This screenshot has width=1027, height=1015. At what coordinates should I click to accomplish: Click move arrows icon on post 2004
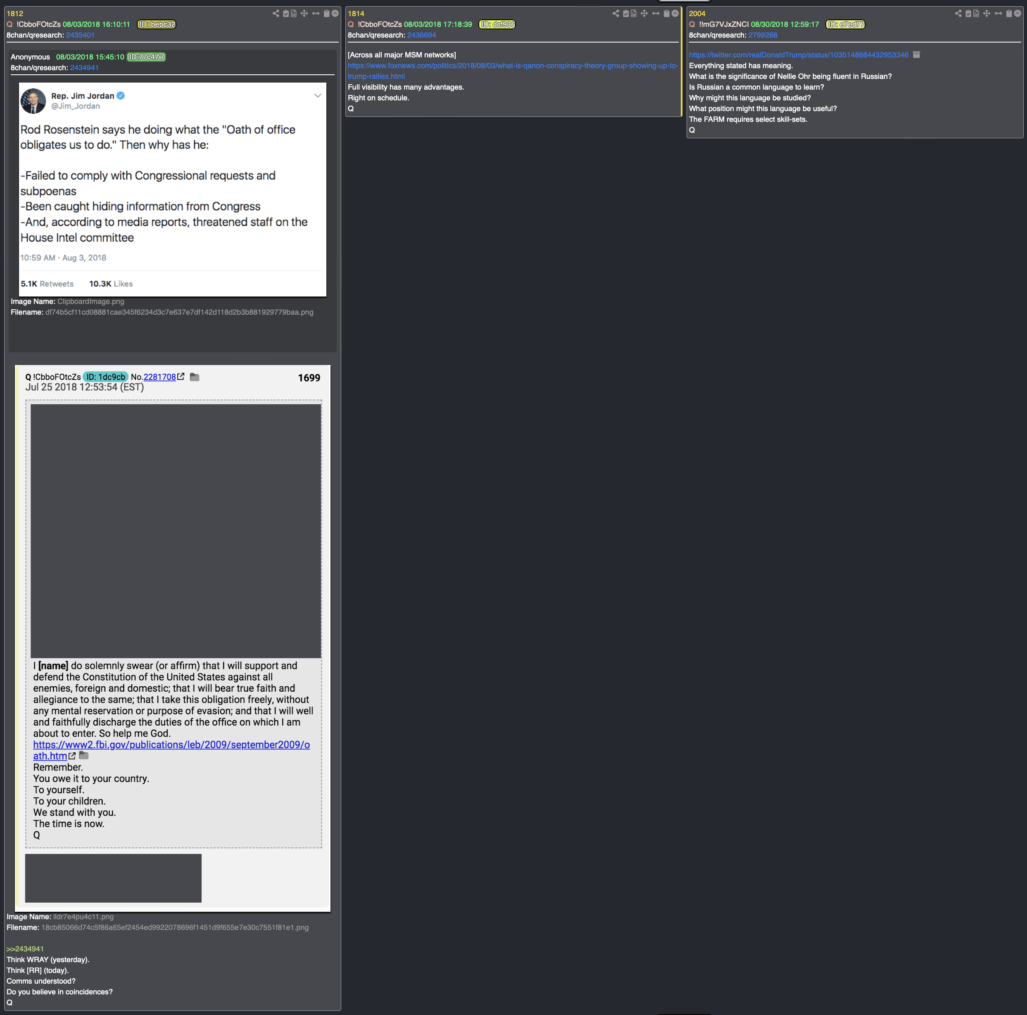987,13
